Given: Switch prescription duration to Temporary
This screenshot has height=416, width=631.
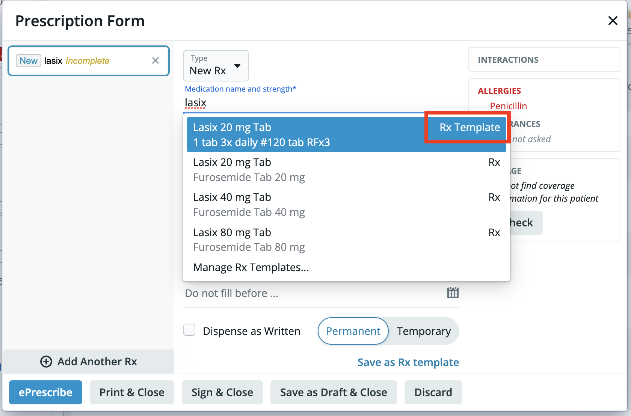Looking at the screenshot, I should coord(424,331).
